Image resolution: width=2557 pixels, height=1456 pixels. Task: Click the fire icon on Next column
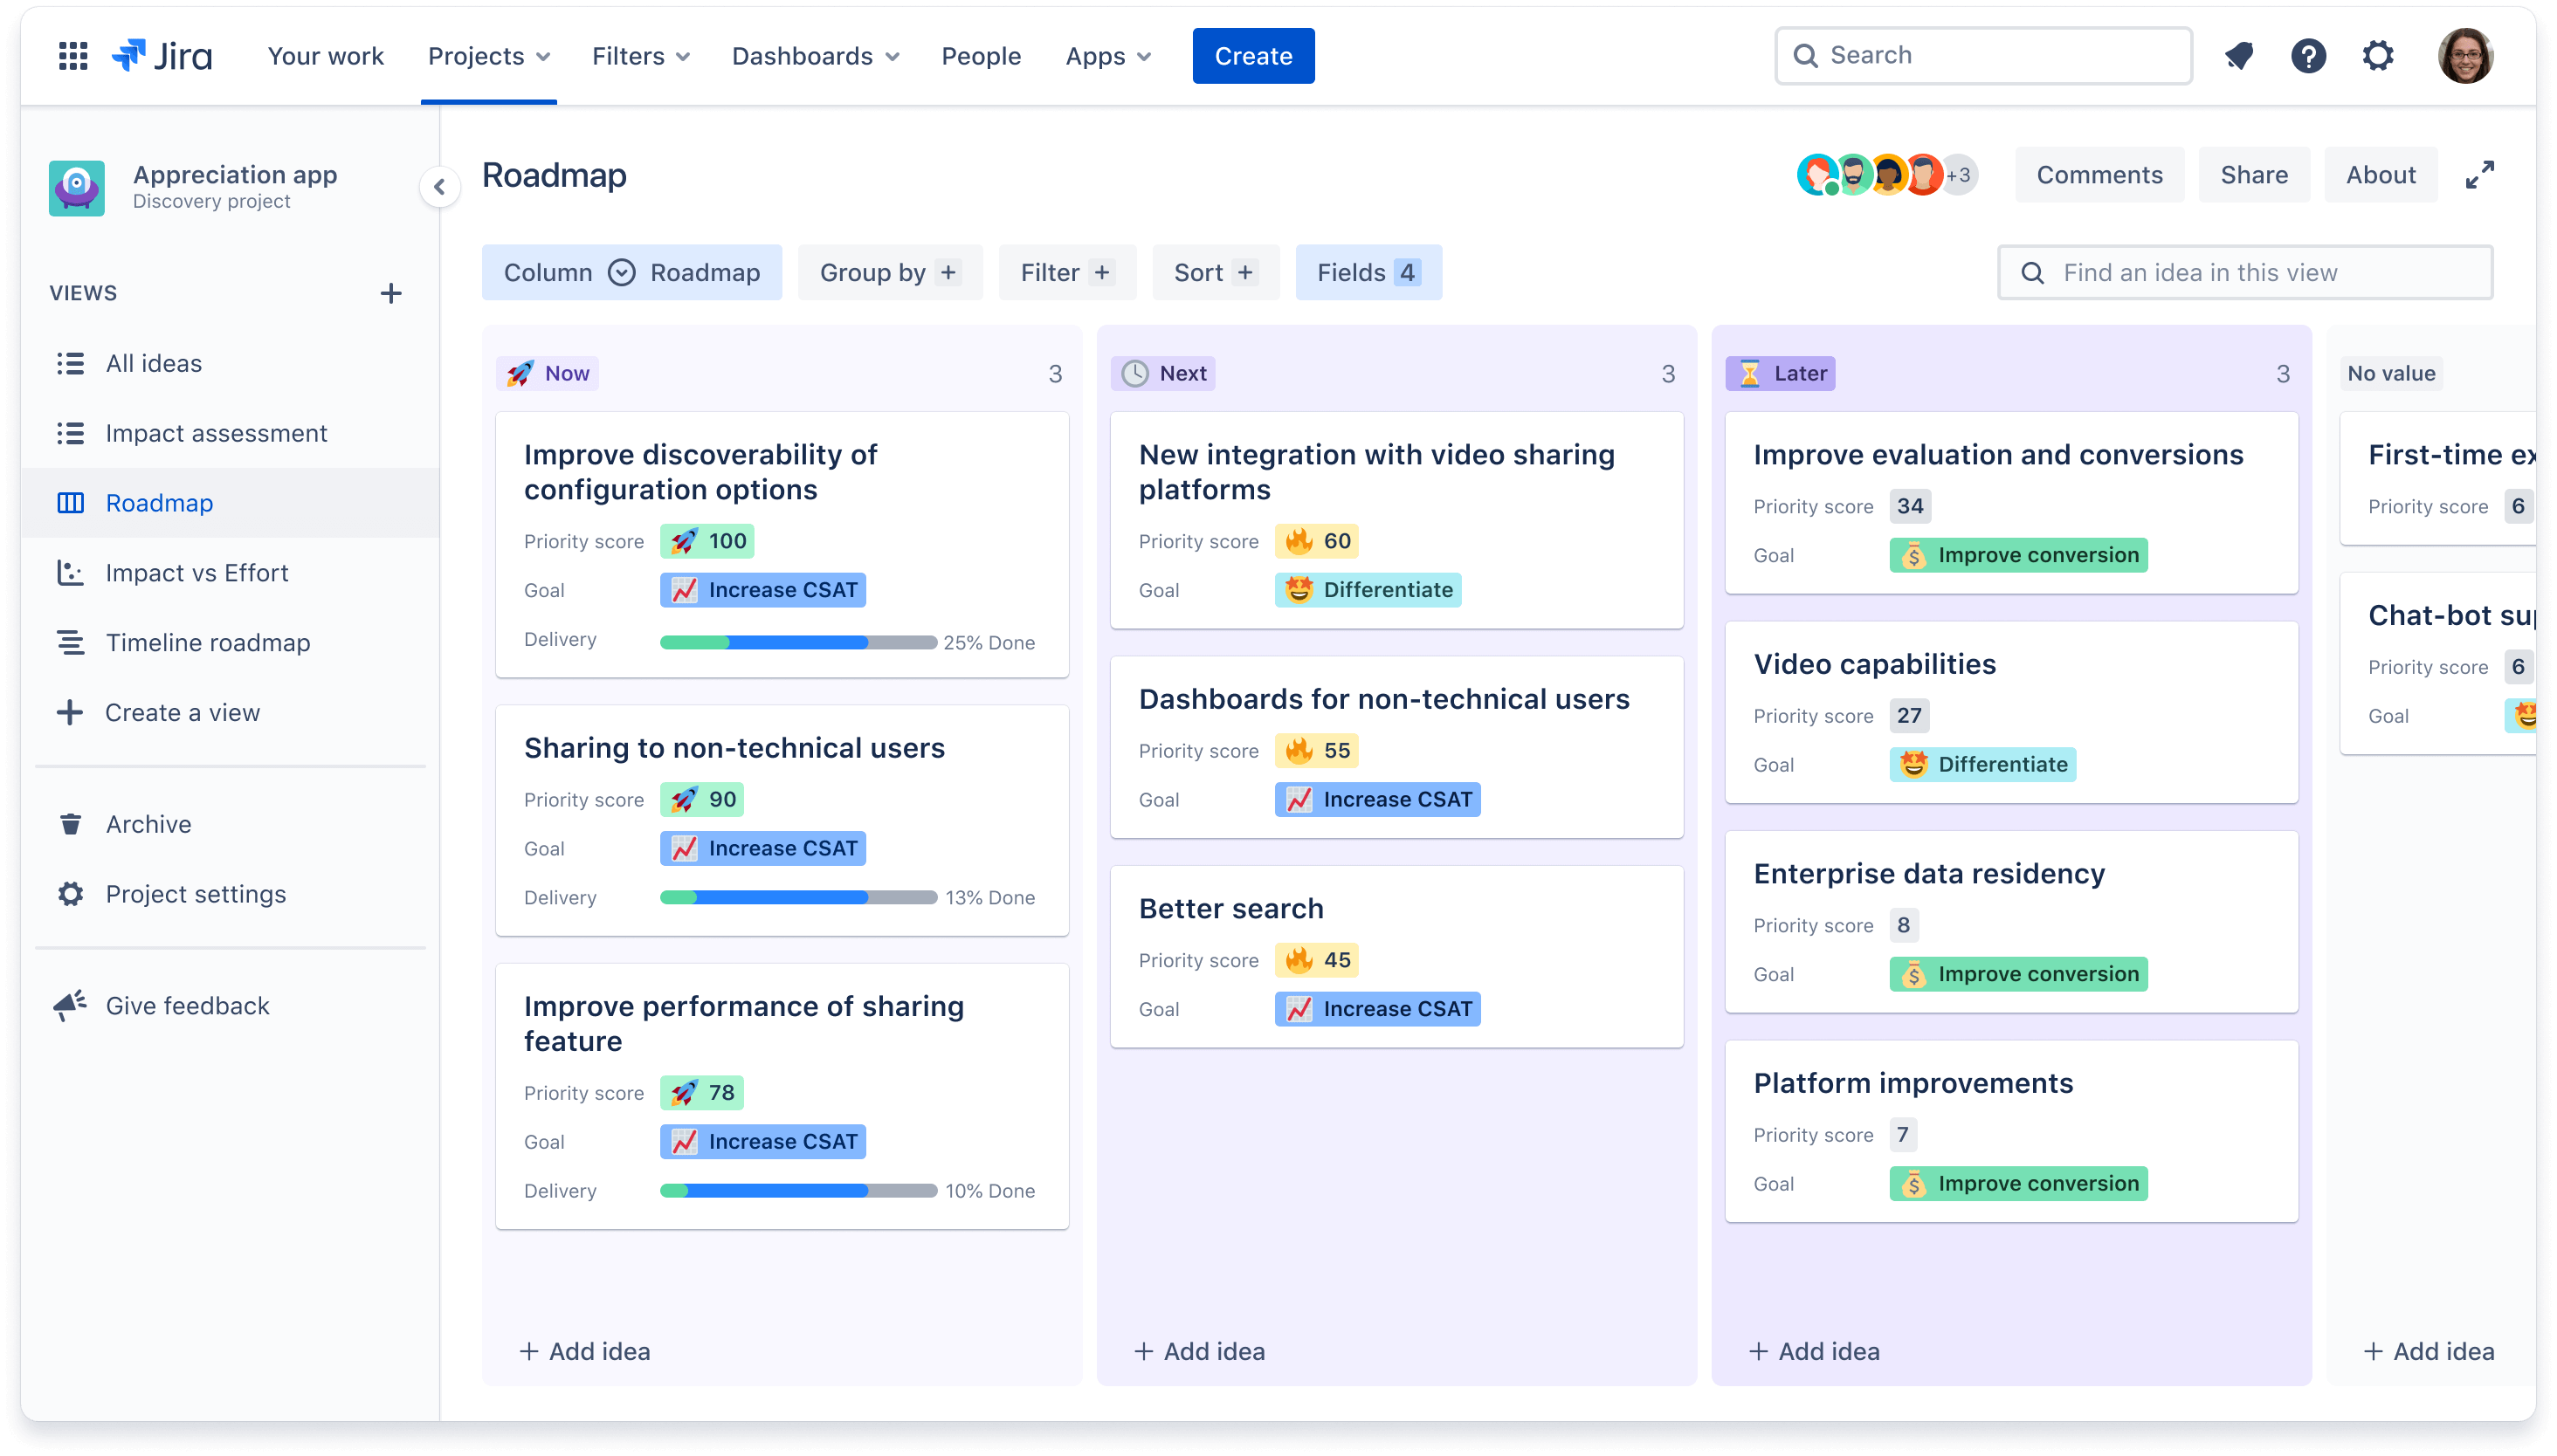click(1294, 541)
